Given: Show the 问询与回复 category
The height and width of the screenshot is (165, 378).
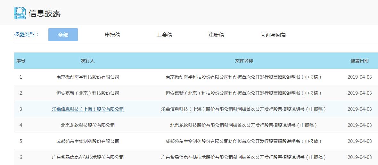Looking at the screenshot, I should coord(273,35).
